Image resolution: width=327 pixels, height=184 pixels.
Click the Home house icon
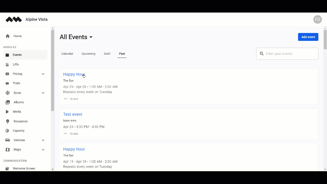8,36
